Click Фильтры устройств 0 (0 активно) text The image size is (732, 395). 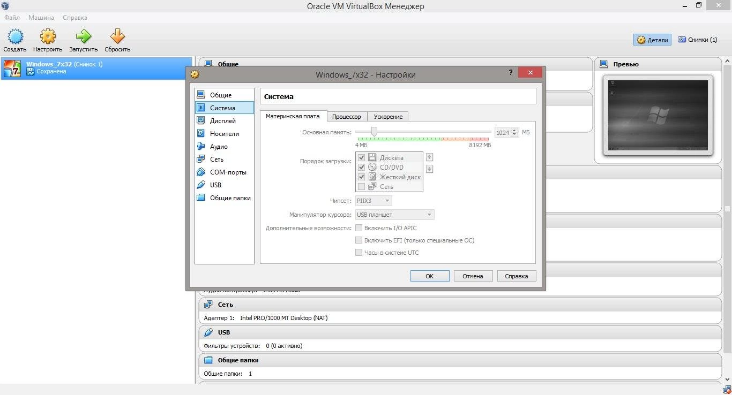[x=253, y=346]
